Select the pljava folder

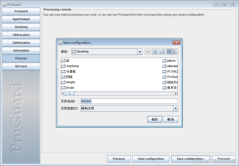tap(169, 61)
